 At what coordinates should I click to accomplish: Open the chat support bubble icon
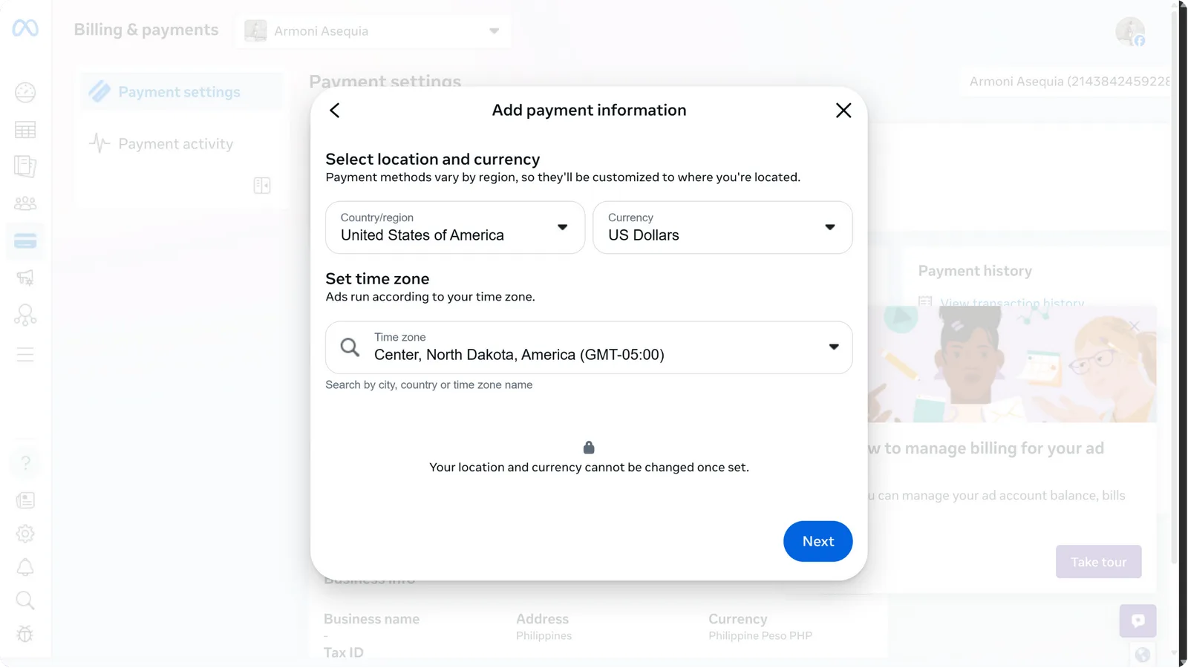coord(1138,621)
